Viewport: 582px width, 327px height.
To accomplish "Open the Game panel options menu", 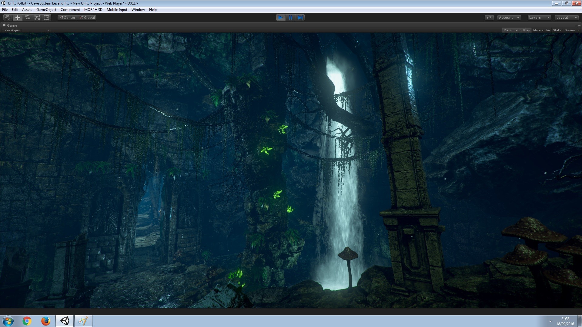I will pos(579,26).
